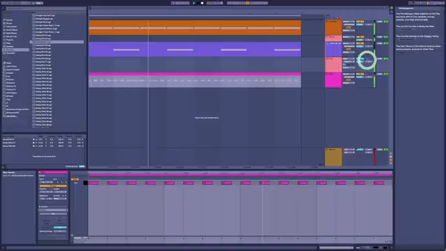Set orange track Monitor to Auto

point(348,28)
